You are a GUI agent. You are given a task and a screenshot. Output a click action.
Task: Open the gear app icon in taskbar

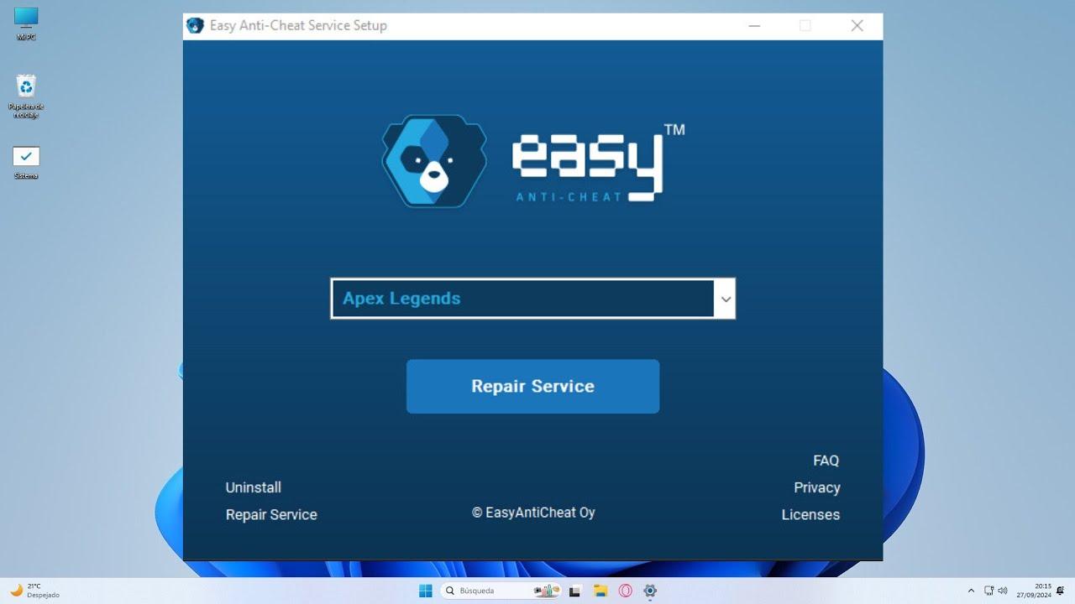[x=650, y=591]
